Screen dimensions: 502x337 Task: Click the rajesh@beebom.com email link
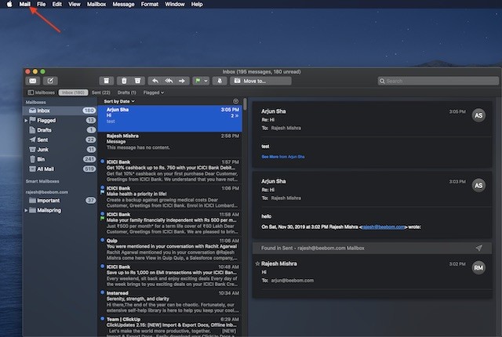[x=384, y=227]
